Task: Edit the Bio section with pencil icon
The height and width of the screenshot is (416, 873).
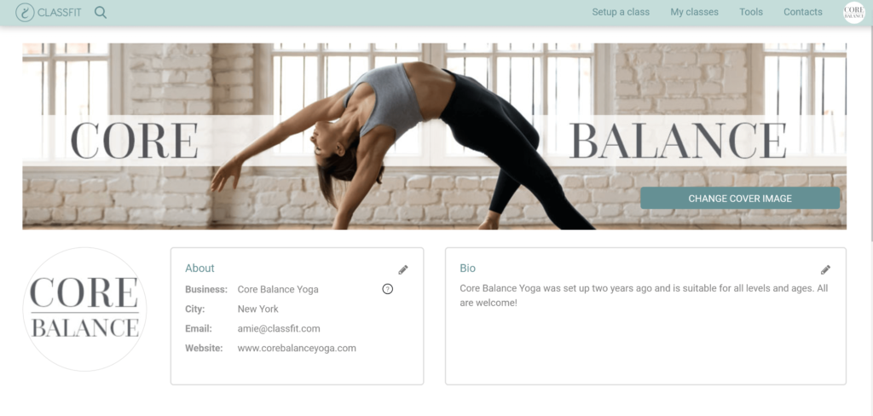Action: point(825,270)
